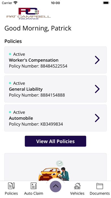Tap the purple up-arrow circle button
This screenshot has width=111, height=198.
point(55,186)
